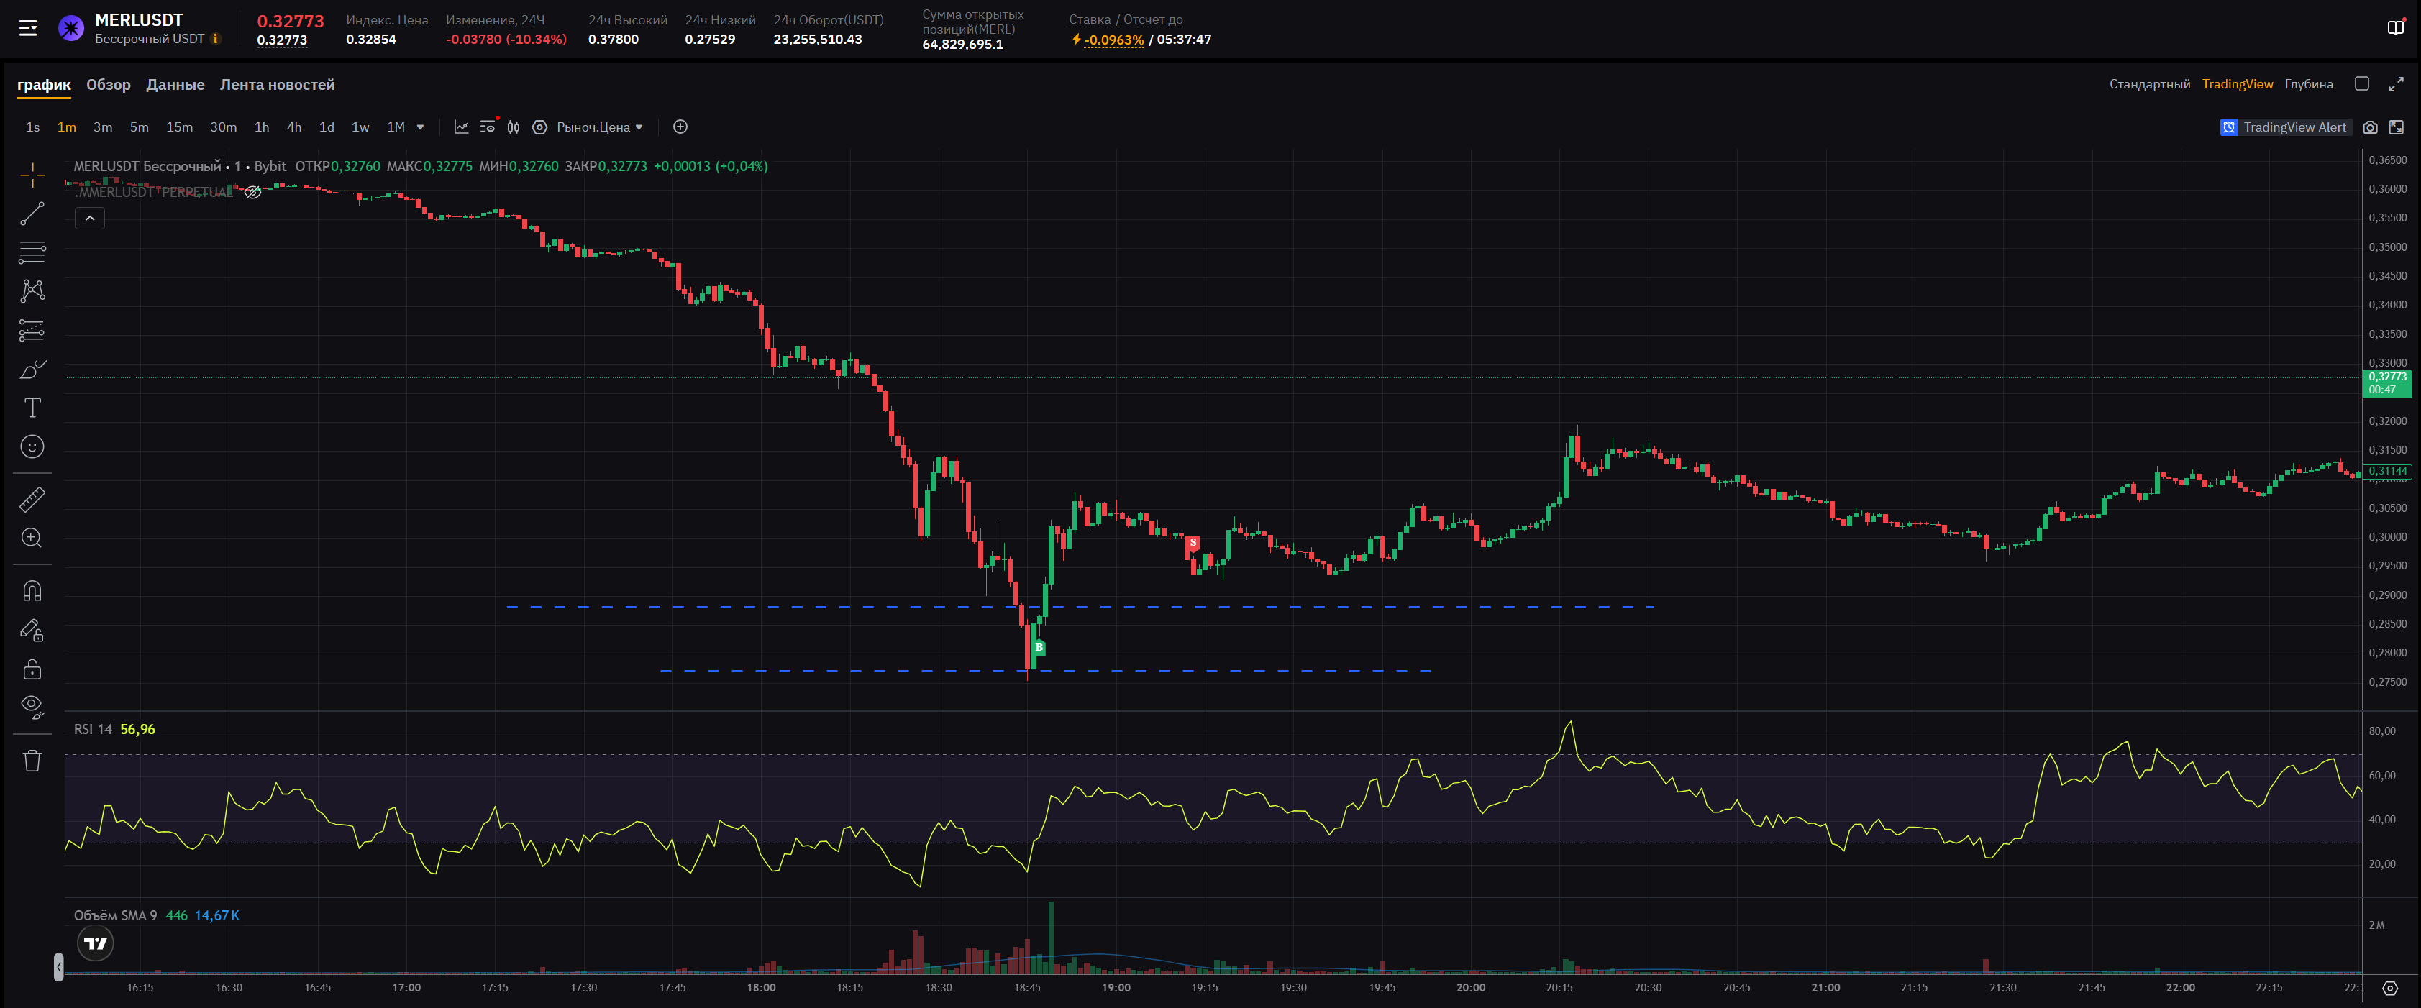Collapse the indicator legend chevron
Screen dimensions: 2421x1008
coord(89,218)
